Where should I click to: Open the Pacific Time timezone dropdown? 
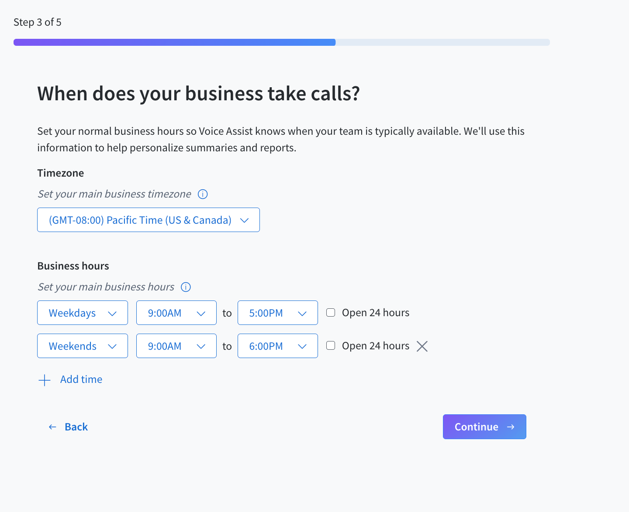click(149, 220)
